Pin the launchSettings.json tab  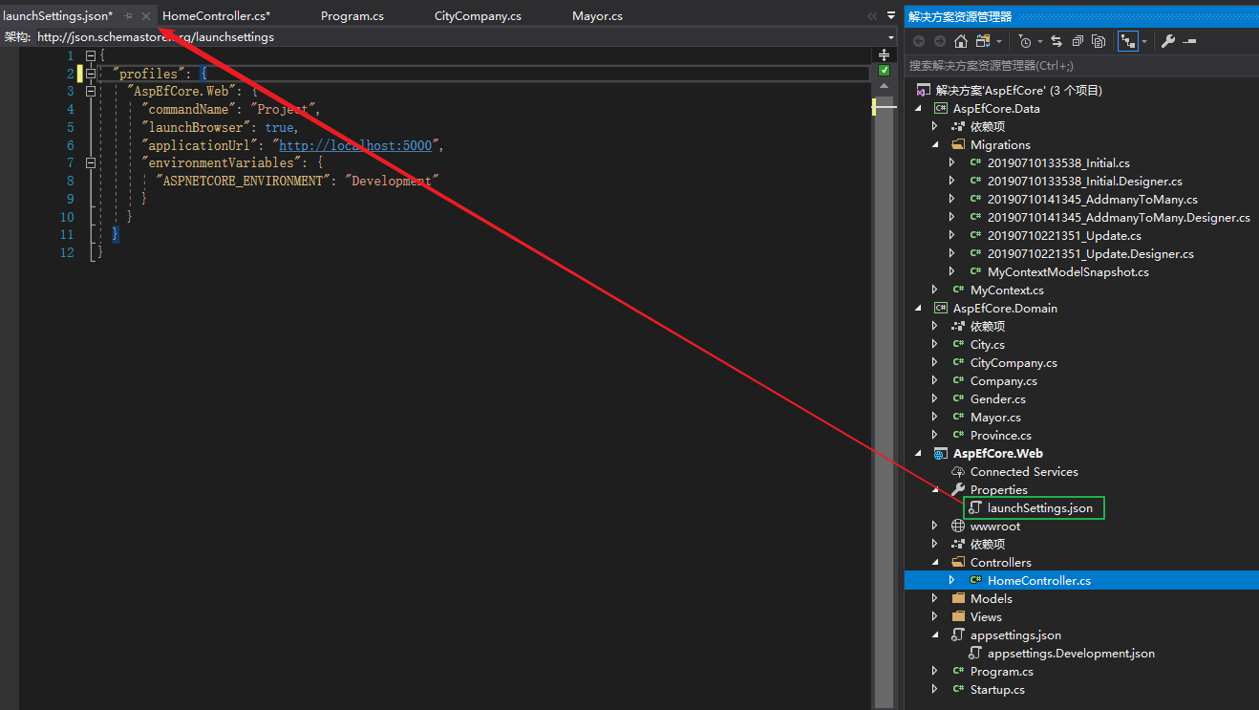[128, 16]
